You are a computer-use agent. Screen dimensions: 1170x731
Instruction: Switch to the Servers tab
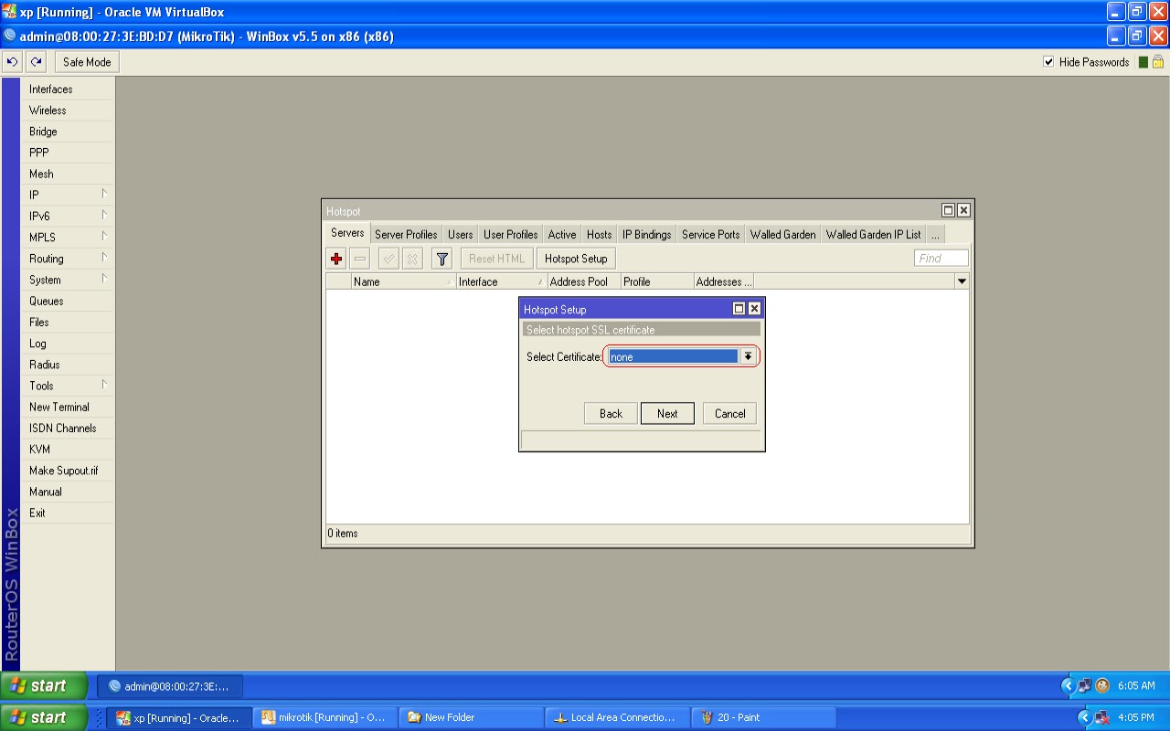pos(347,233)
